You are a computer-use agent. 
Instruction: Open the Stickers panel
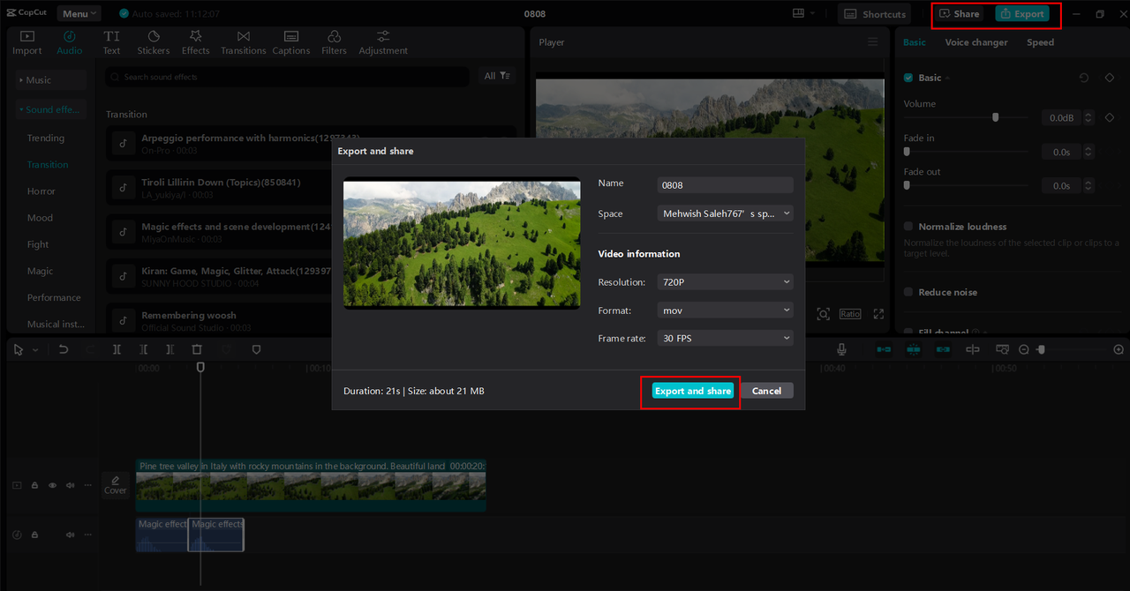point(154,42)
